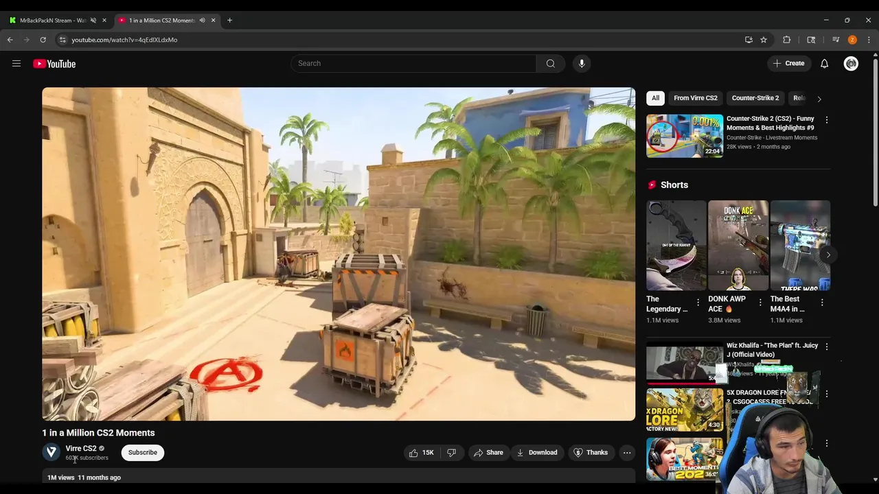Open the DONK AWP ACE short thumbnail
This screenshot has height=494, width=879.
pyautogui.click(x=738, y=246)
